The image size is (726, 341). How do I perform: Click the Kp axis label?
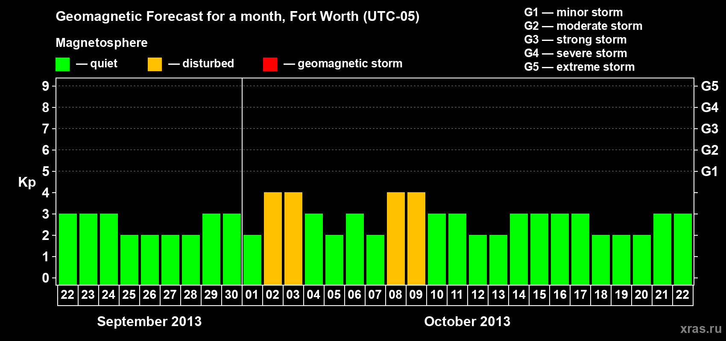tap(27, 182)
